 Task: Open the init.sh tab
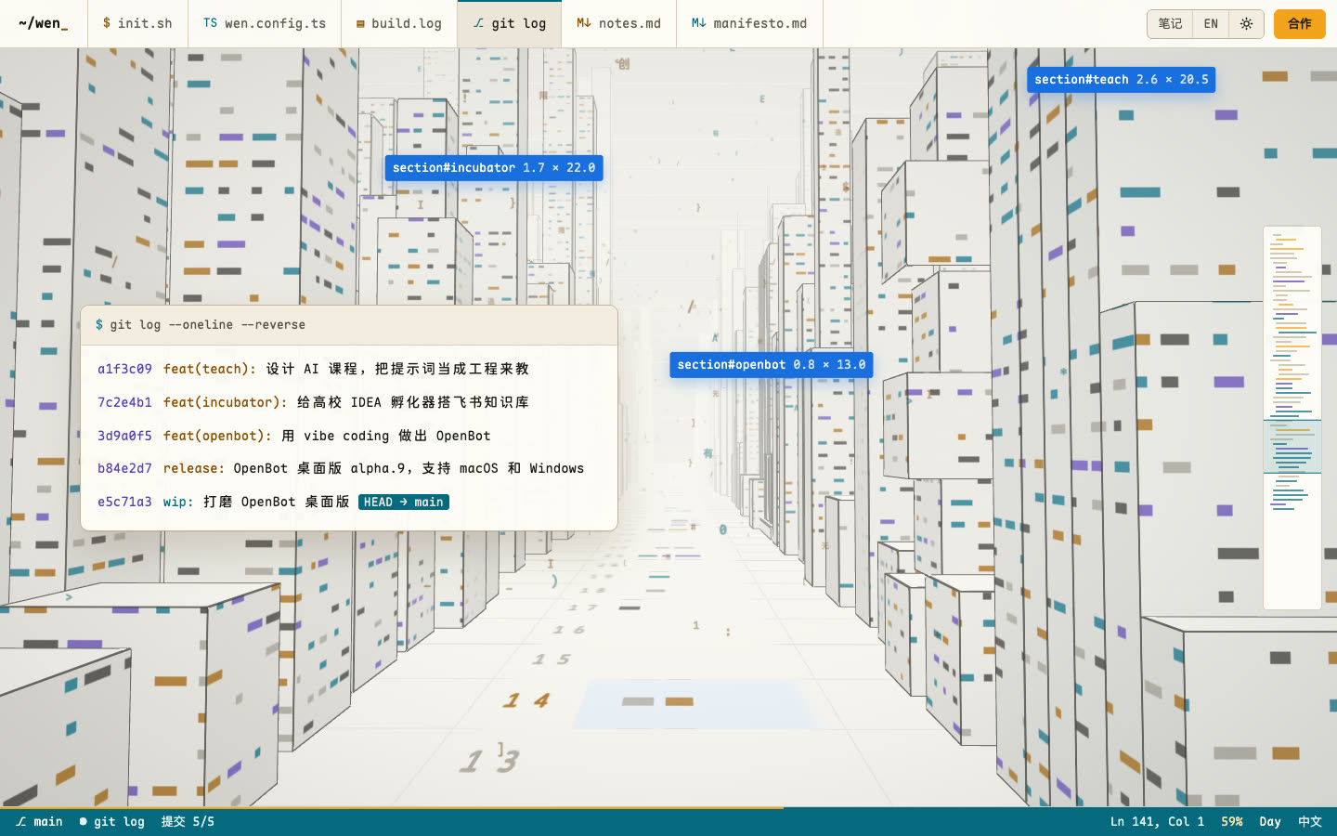coord(137,23)
